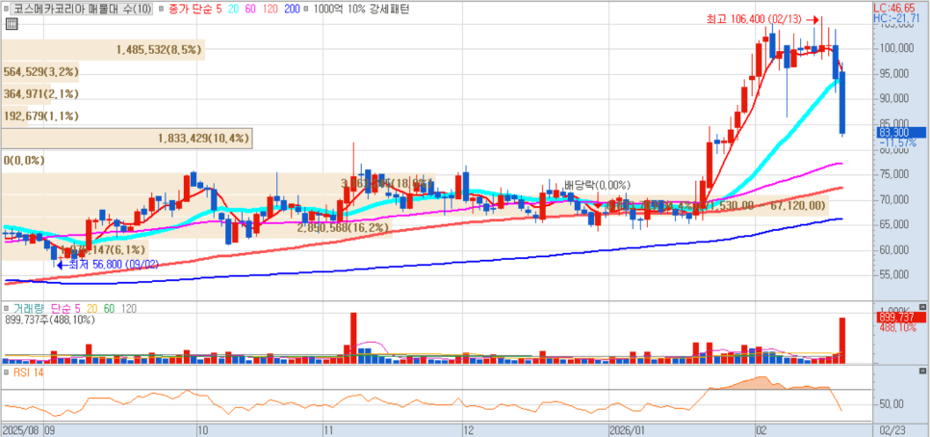Click the 02 month label on date axis
This screenshot has height=437, width=930.
tap(762, 430)
